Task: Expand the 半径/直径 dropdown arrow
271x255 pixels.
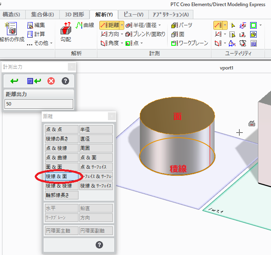Action: click(x=159, y=25)
